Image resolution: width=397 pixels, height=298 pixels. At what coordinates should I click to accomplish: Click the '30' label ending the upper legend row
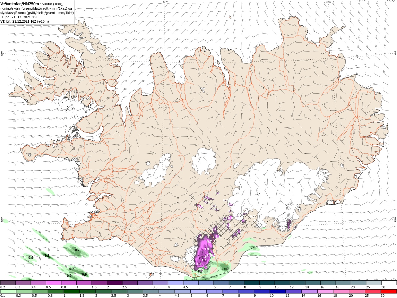coord(383,287)
